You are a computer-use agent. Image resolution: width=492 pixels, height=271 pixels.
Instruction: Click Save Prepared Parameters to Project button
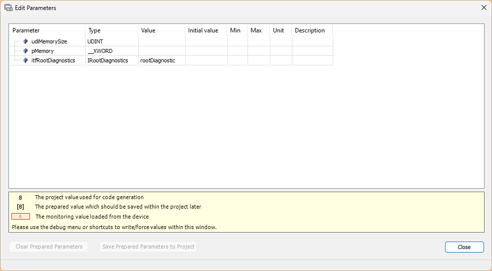[x=148, y=247]
